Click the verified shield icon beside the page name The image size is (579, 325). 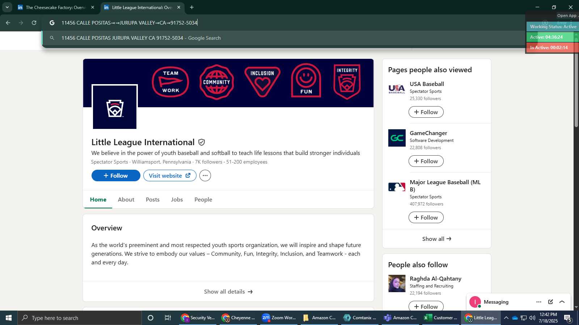point(202,142)
